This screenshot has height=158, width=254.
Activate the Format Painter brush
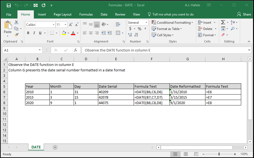(16, 35)
